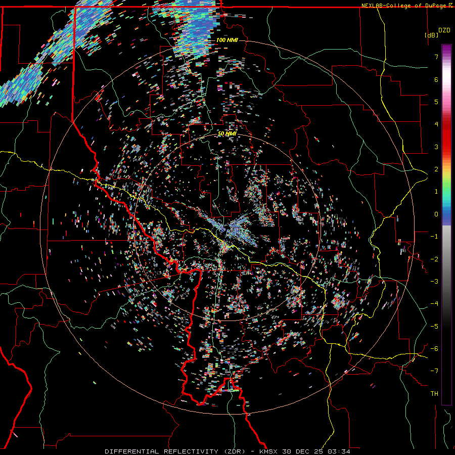Click the 03:34 timestamp
455x455 pixels.
point(339,451)
